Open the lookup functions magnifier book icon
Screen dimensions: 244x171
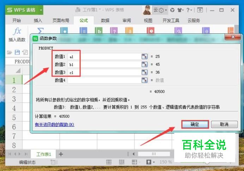point(178,31)
